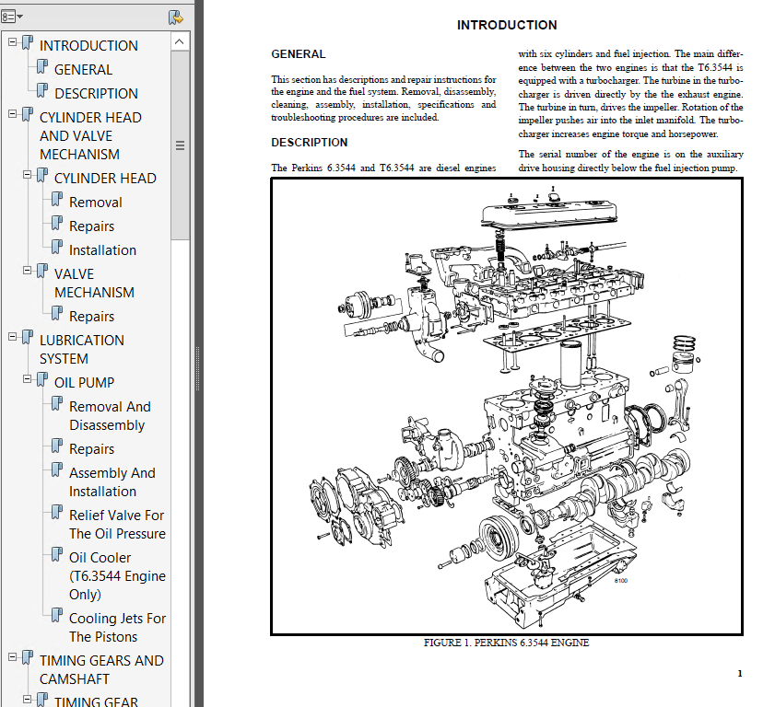
Task: Click the bookmark icon beside Removal
Action: pos(57,200)
